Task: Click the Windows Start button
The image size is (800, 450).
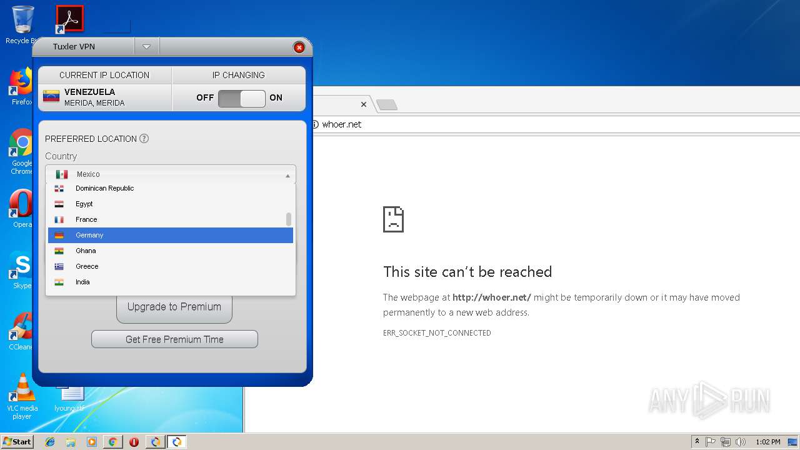Action: [17, 442]
